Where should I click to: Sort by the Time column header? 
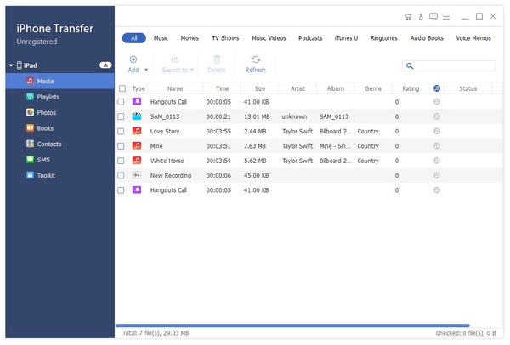point(222,88)
